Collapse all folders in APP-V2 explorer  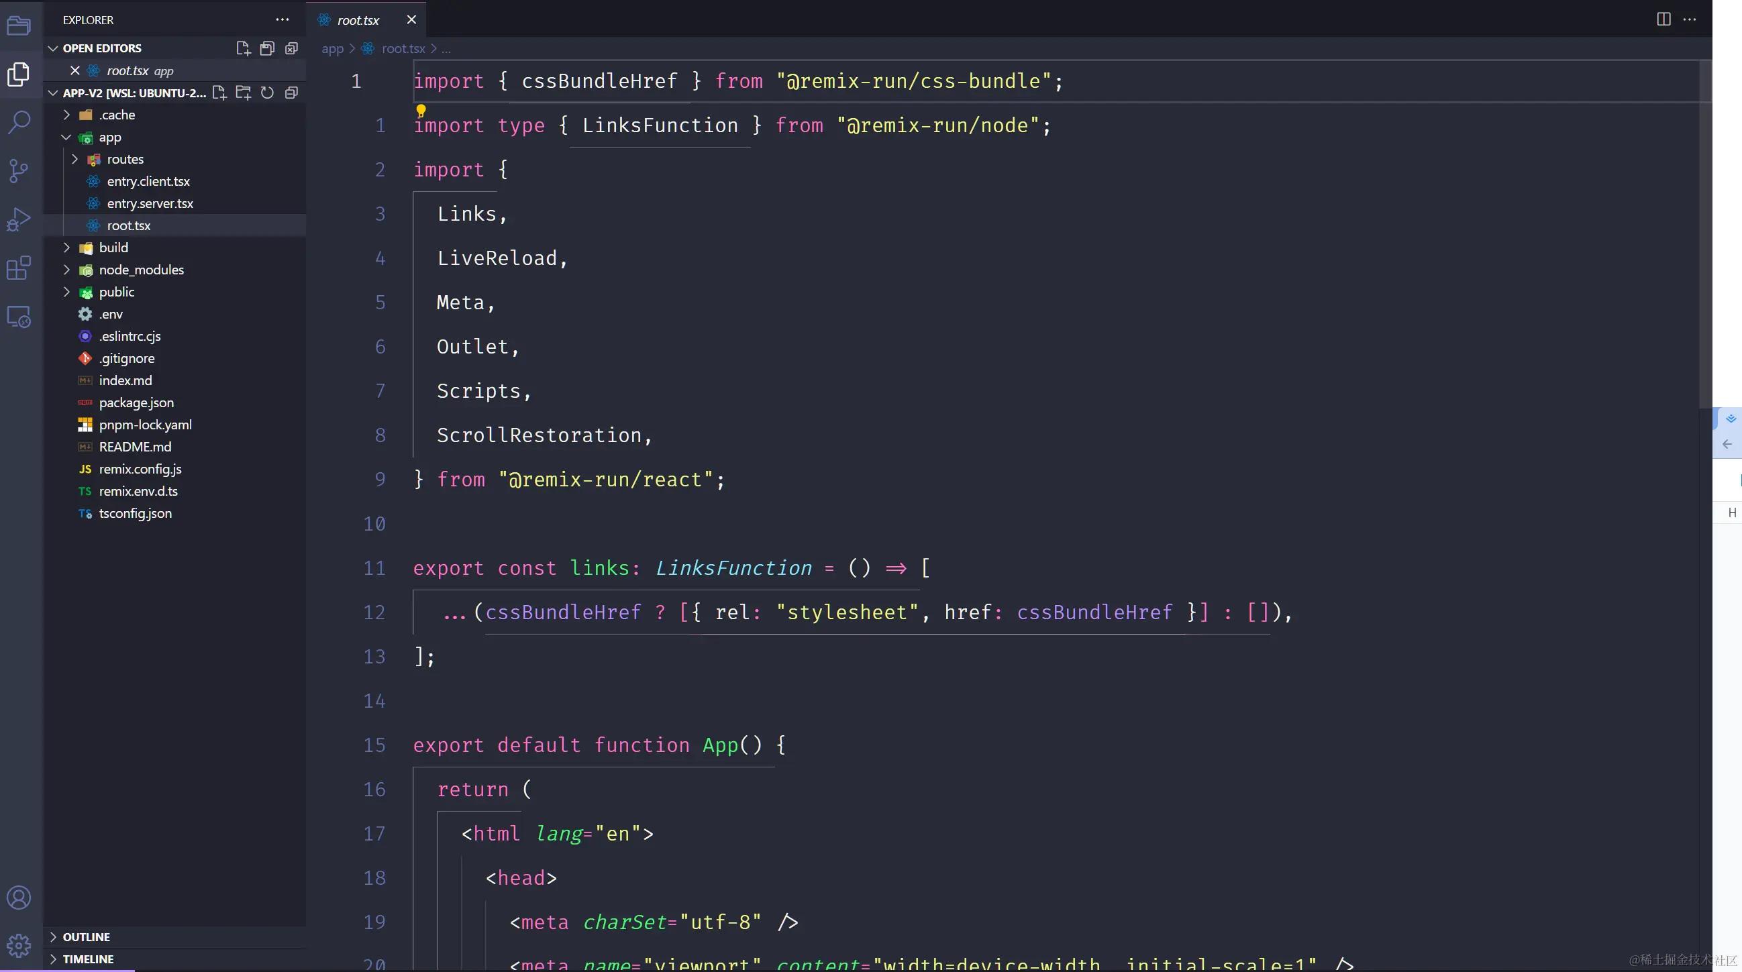click(291, 93)
